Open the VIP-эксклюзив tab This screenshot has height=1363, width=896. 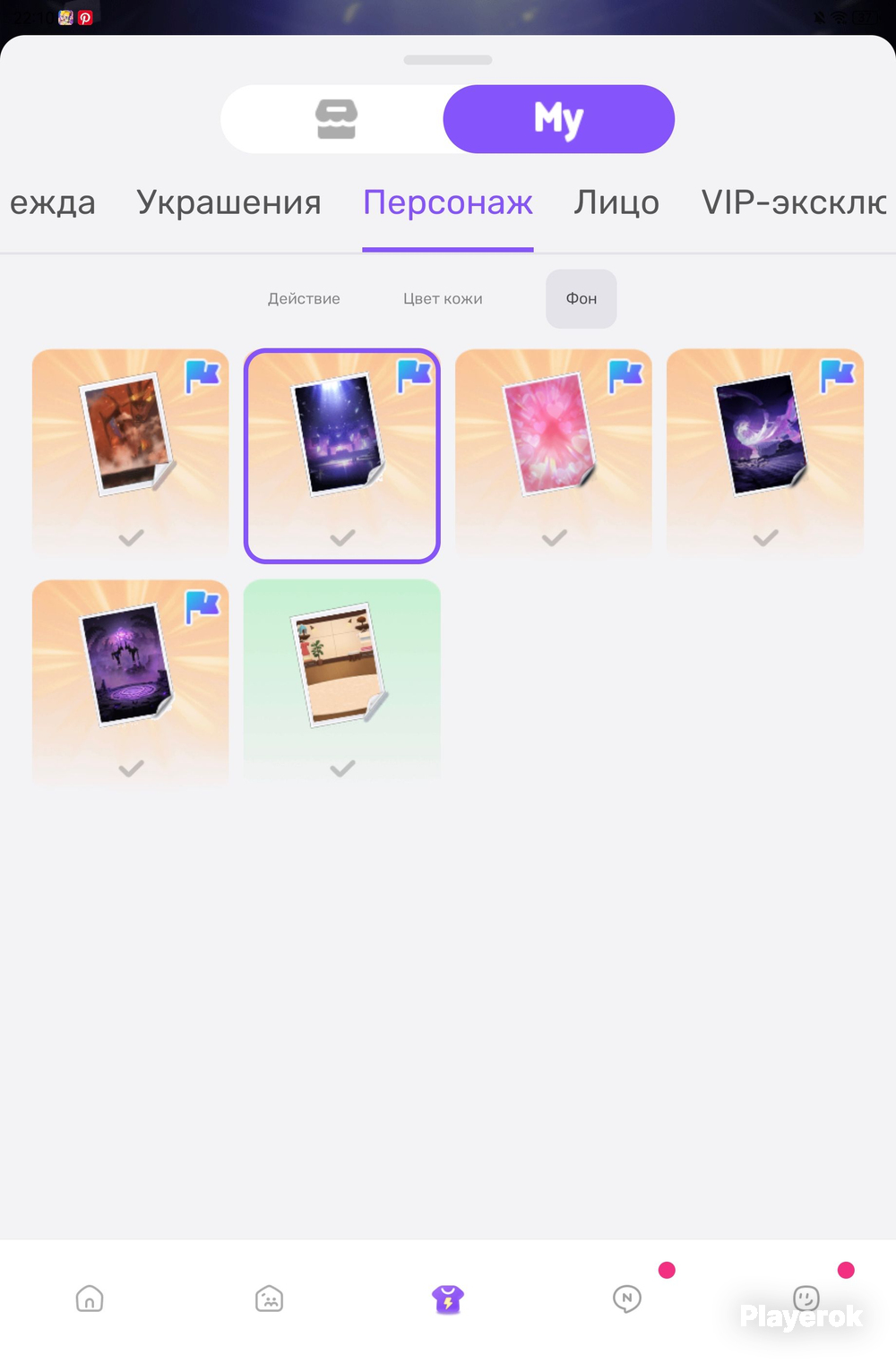click(794, 202)
